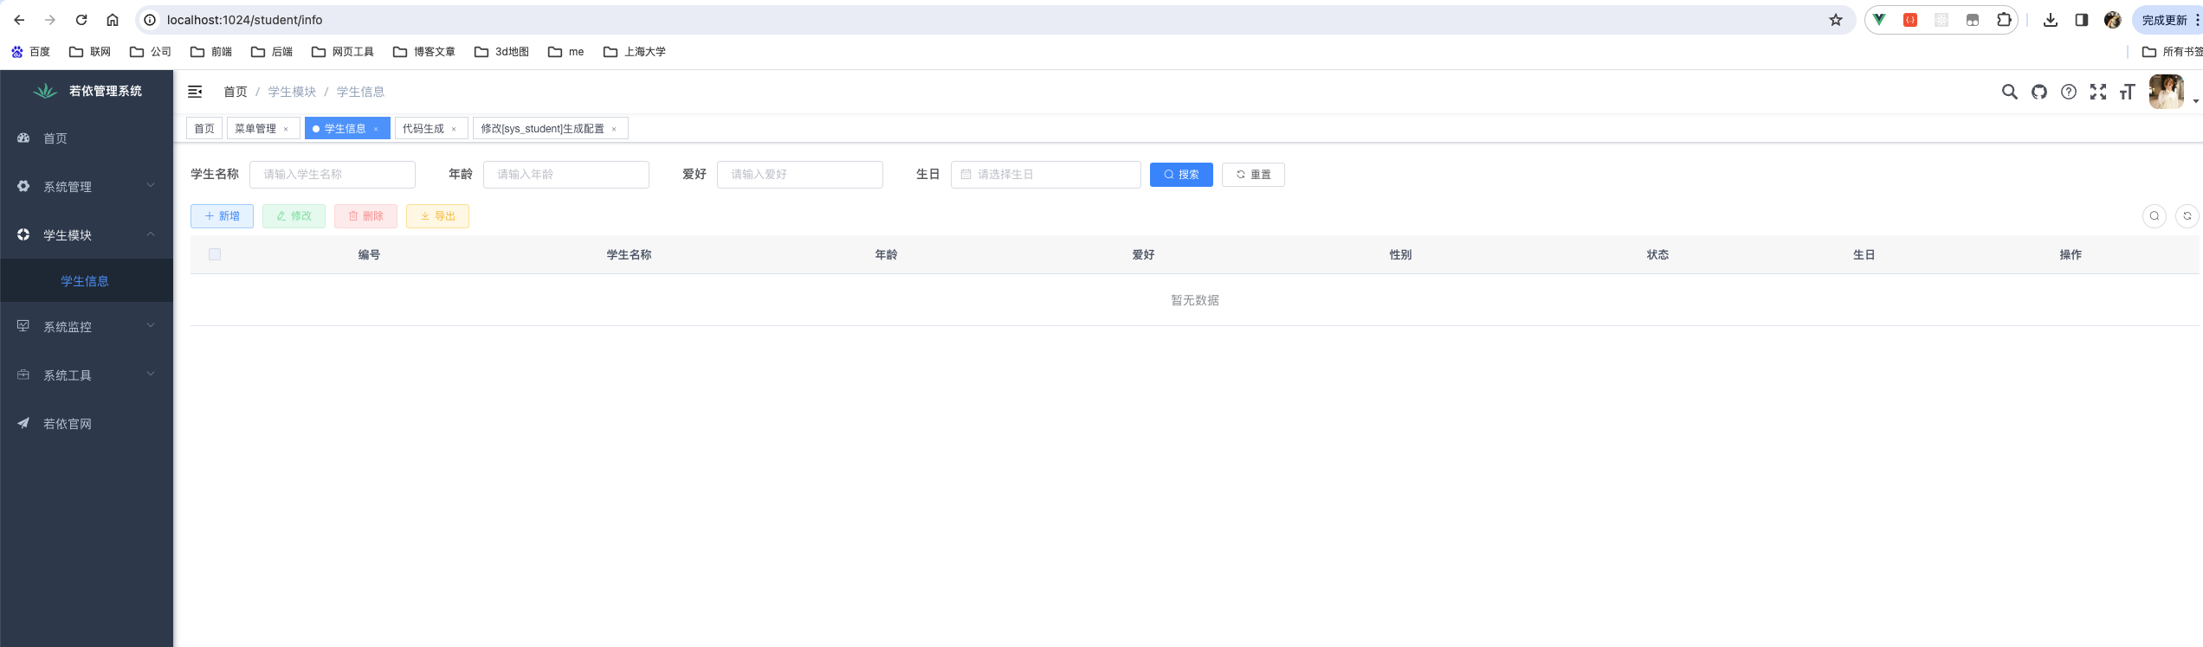Collapse the 学生模块 sidebar menu
Viewport: 2203px width, 647px height.
click(87, 235)
